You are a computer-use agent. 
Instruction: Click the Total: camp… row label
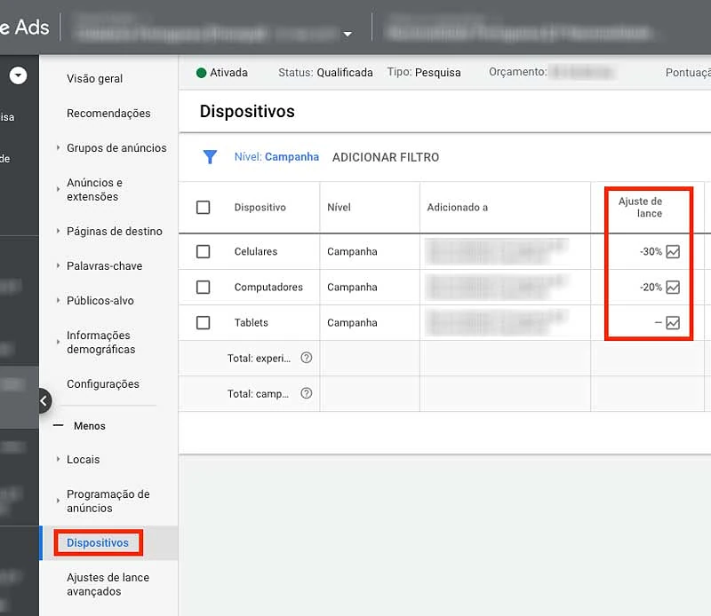[x=258, y=393]
